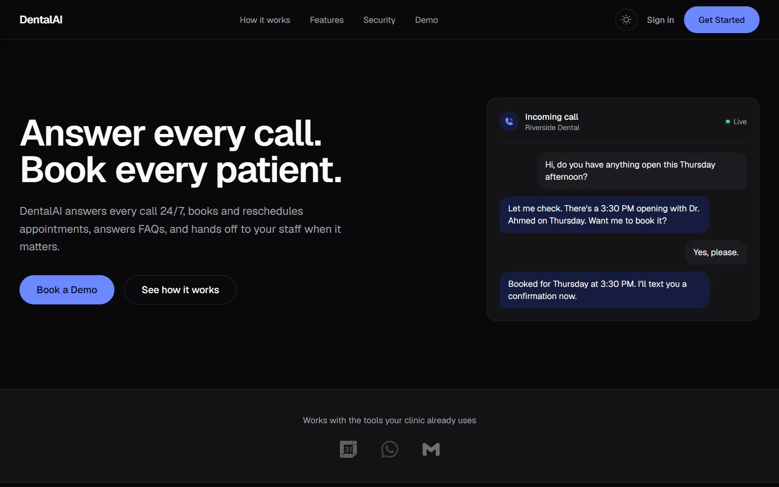Viewport: 779px width, 487px height.
Task: Open the How it works nav link
Action: click(x=265, y=20)
